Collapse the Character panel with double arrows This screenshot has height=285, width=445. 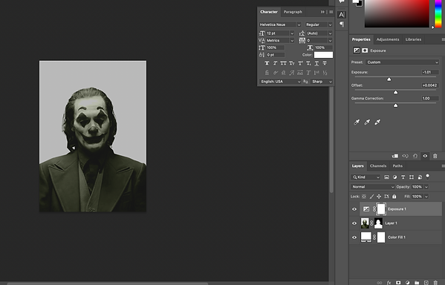click(x=322, y=12)
